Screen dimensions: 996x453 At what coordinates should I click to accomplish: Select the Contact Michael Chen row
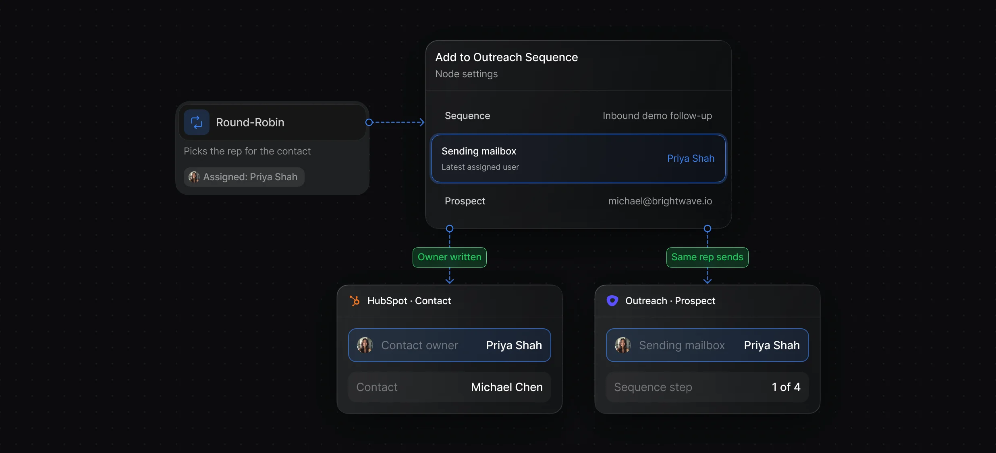pyautogui.click(x=450, y=387)
